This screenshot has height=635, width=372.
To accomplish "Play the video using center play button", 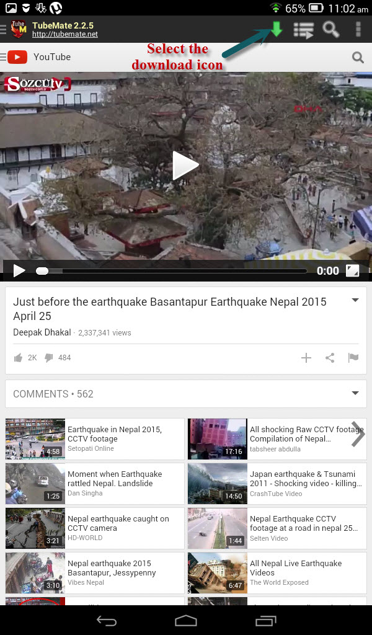I will 185,165.
